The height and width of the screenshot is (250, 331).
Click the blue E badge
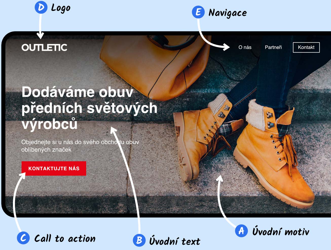[198, 12]
